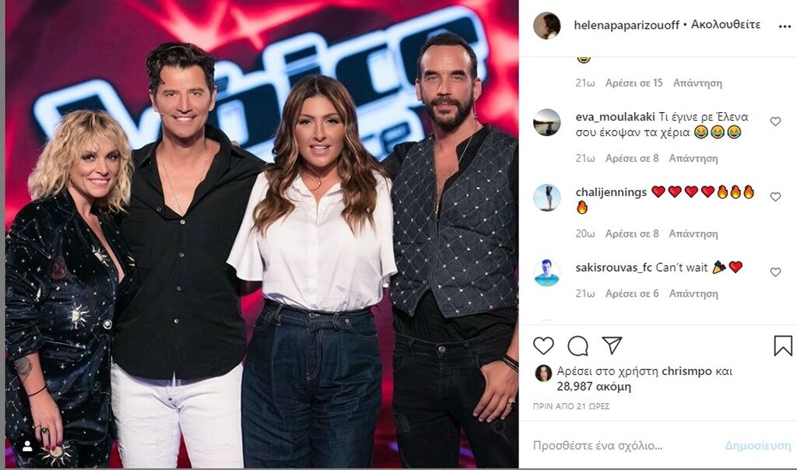Like sakisrouvas_fc's comment heart
This screenshot has width=797, height=470.
(775, 272)
